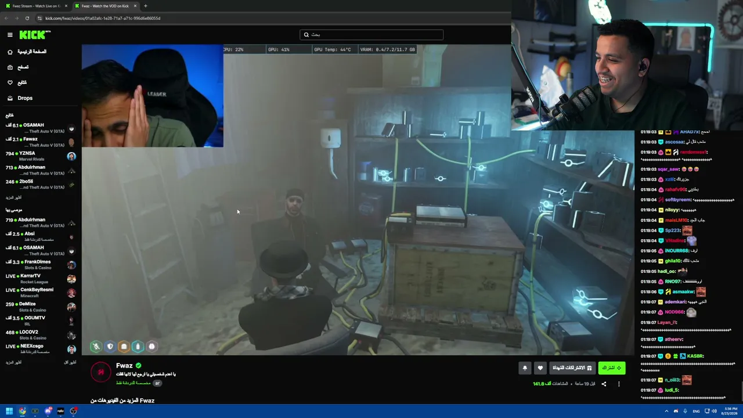Open the Xbox app in the taskbar
This screenshot has height=418, width=743.
[x=35, y=411]
